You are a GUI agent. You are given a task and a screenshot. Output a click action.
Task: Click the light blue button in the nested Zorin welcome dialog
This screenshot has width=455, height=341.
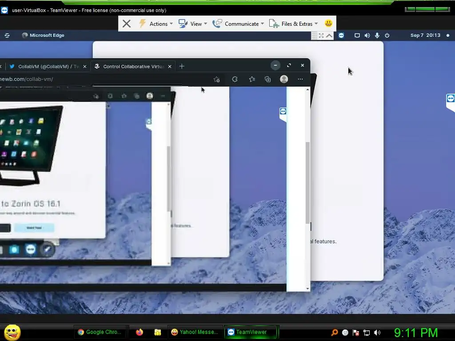(34, 228)
